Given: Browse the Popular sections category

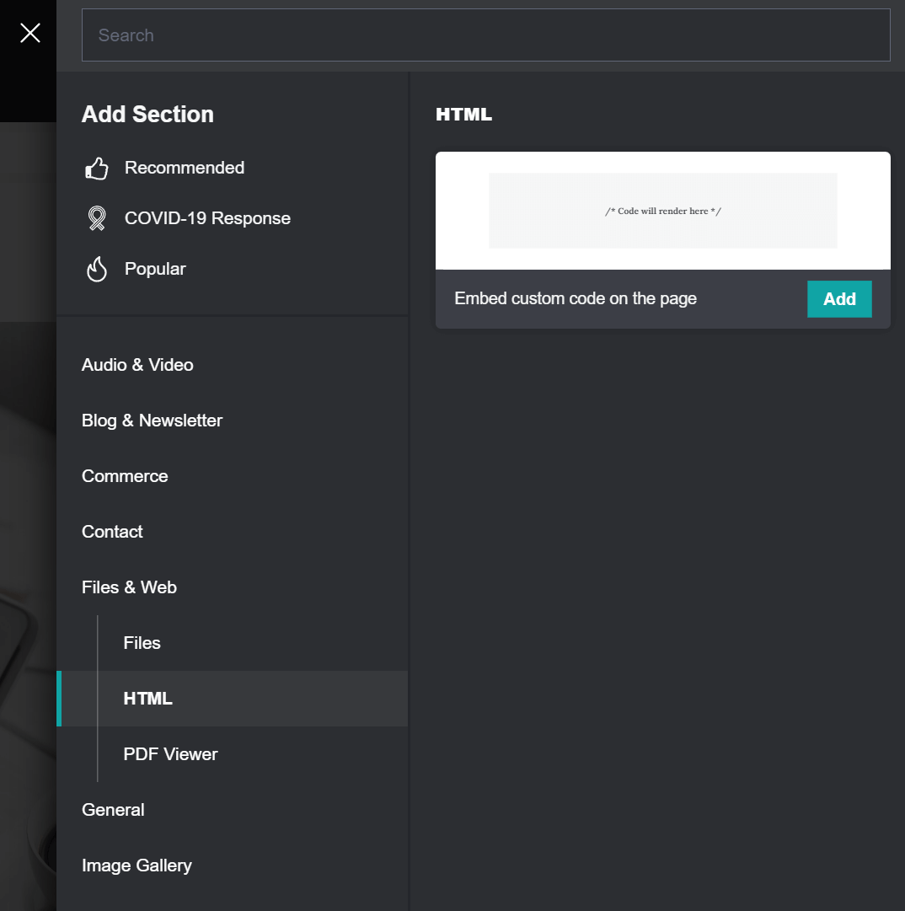Looking at the screenshot, I should point(155,269).
